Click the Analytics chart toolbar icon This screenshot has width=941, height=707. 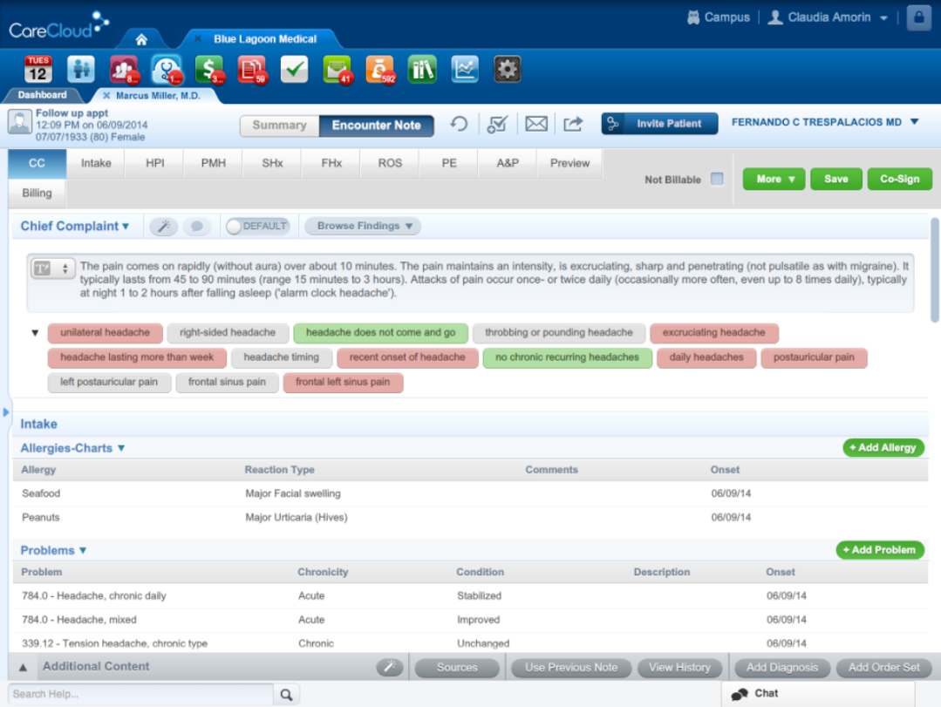pyautogui.click(x=465, y=69)
